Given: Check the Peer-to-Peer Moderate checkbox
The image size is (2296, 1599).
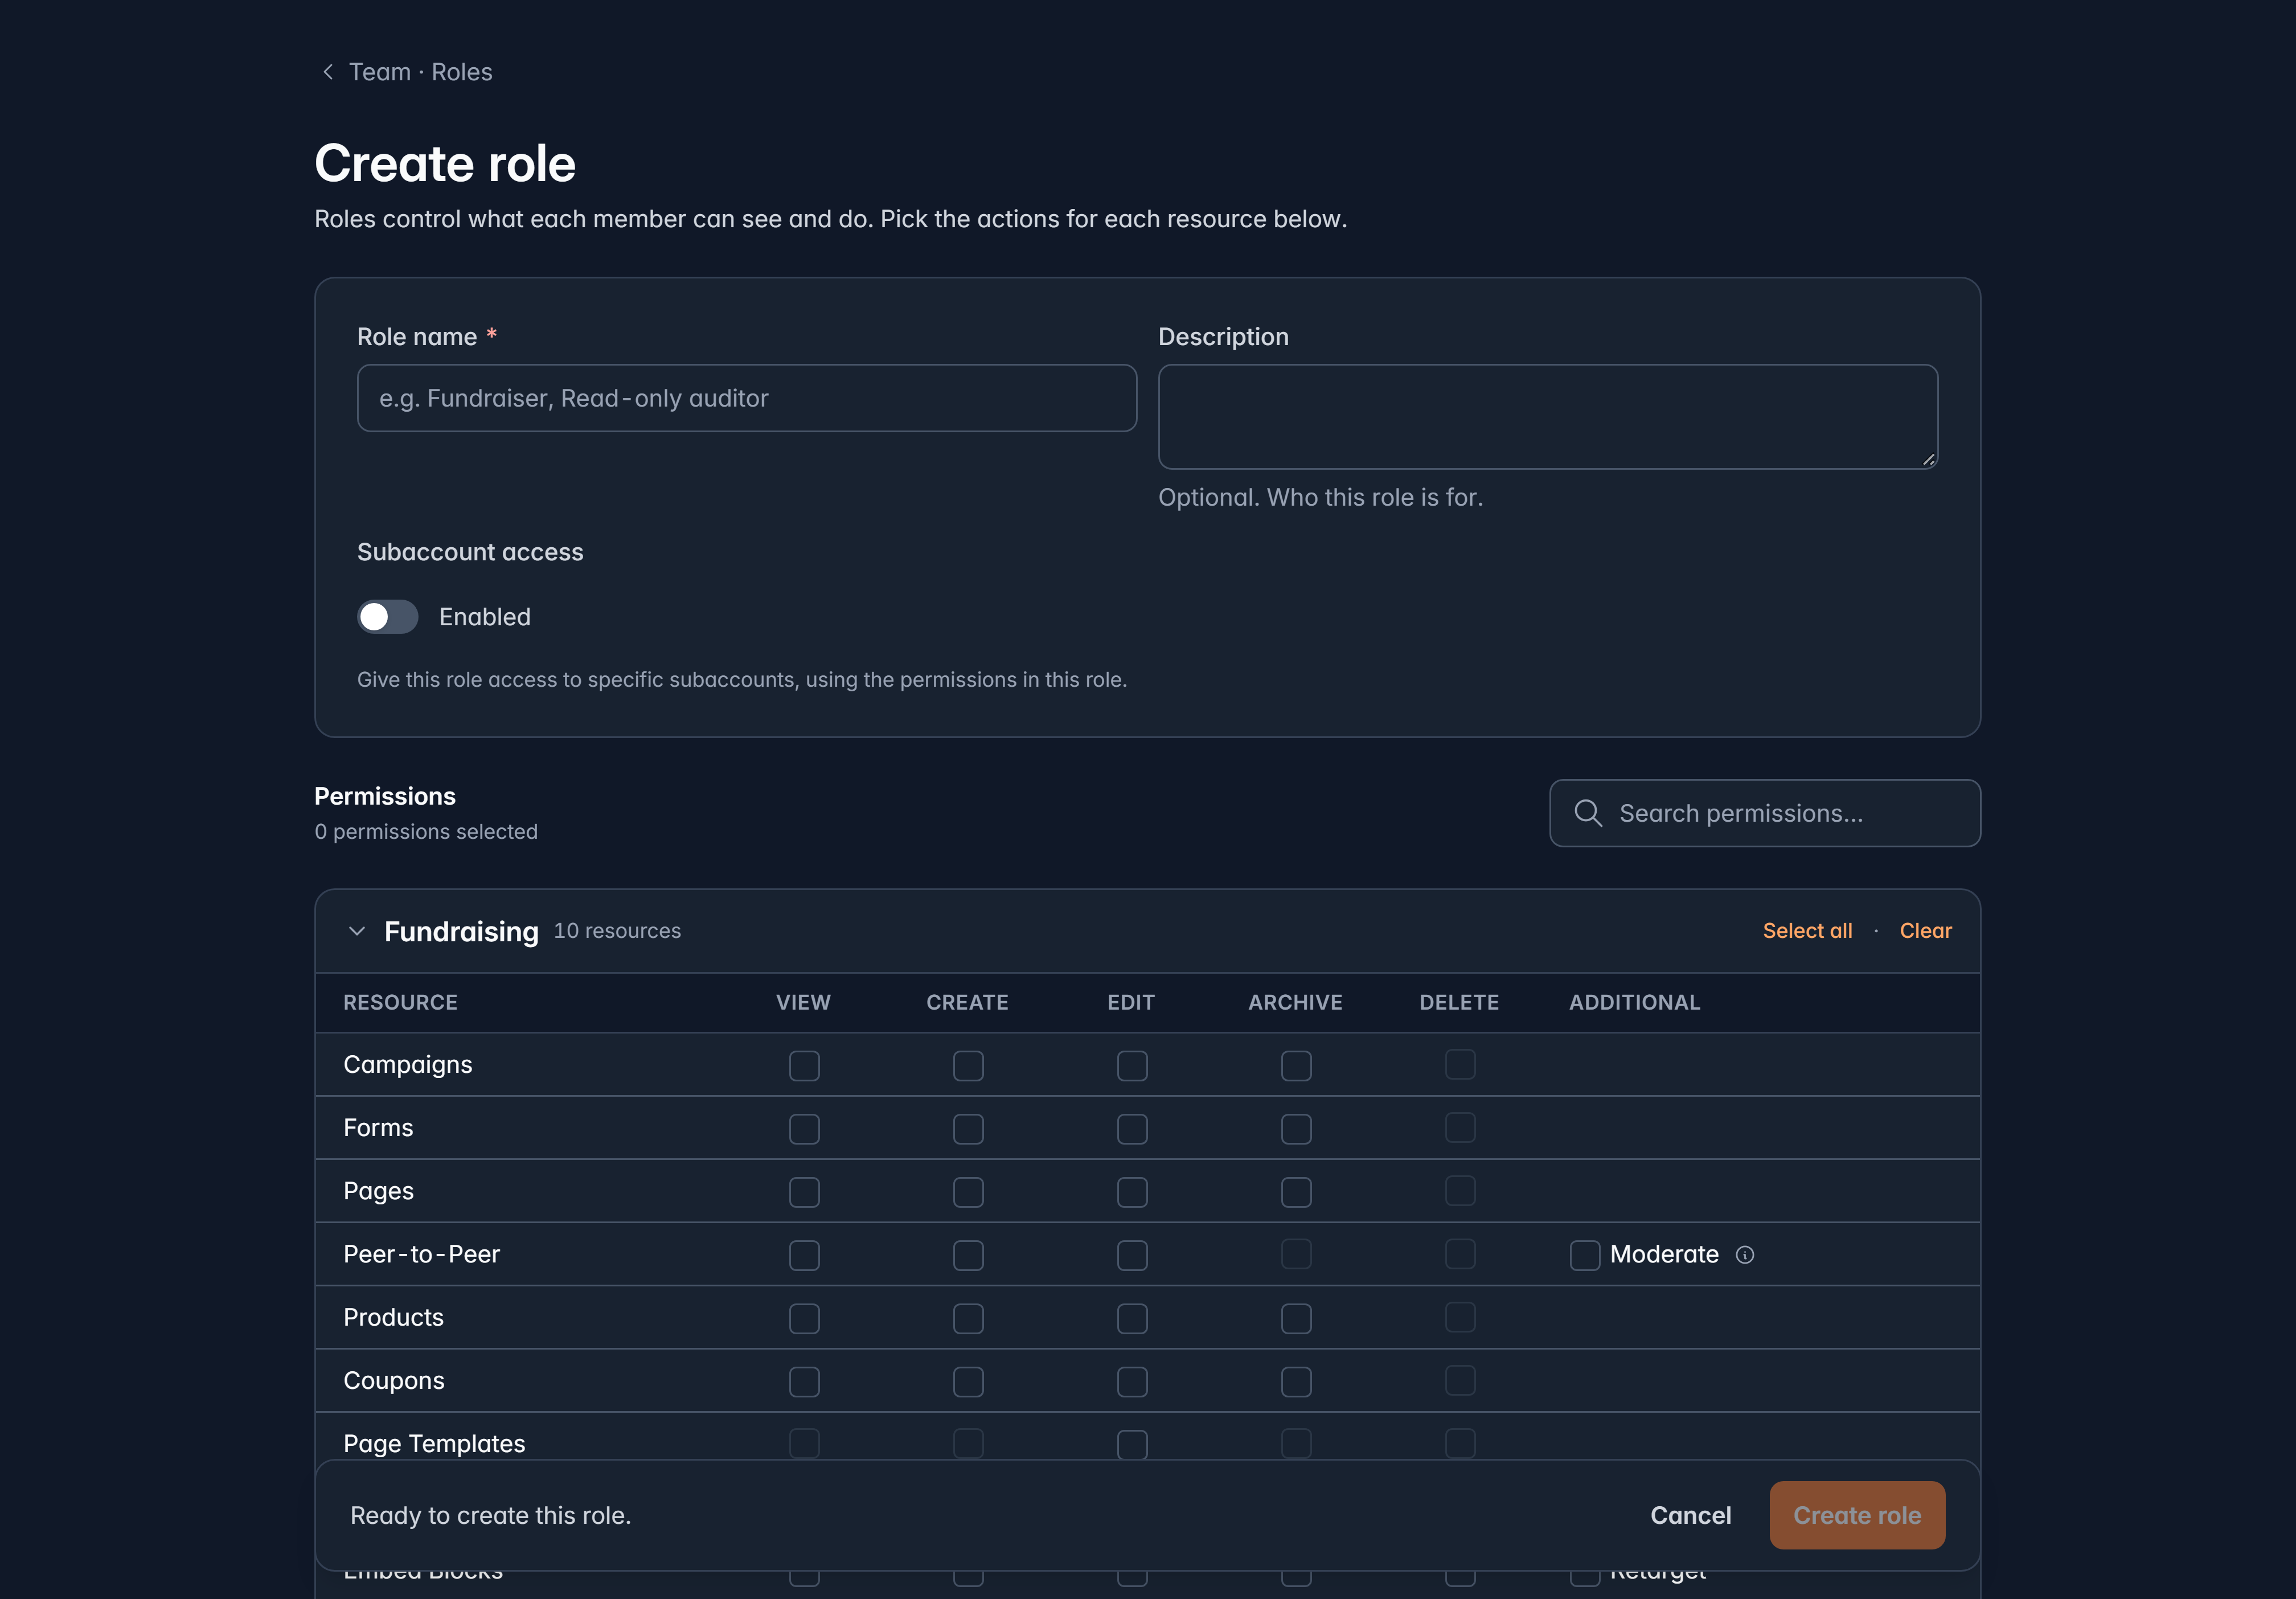Looking at the screenshot, I should click(1585, 1255).
